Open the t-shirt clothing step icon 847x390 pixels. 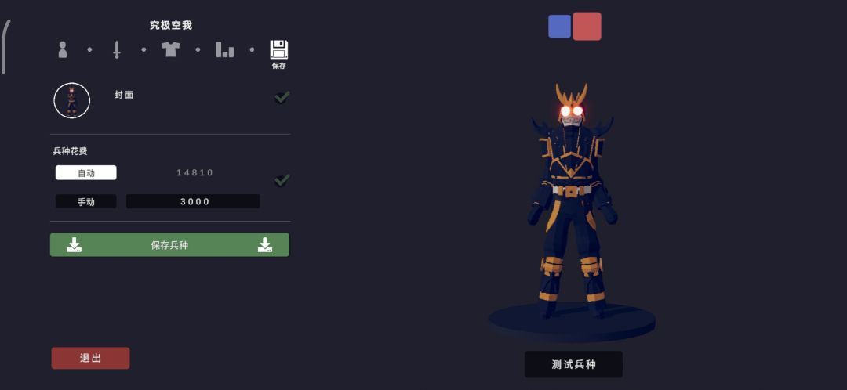(170, 49)
